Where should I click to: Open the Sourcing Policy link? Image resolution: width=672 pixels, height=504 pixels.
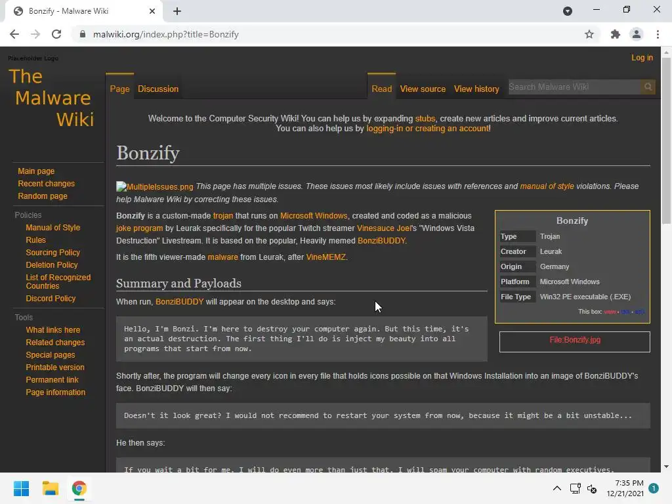coord(52,253)
